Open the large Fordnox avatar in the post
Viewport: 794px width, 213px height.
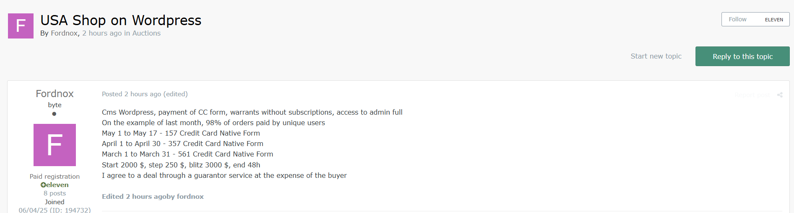tap(54, 145)
